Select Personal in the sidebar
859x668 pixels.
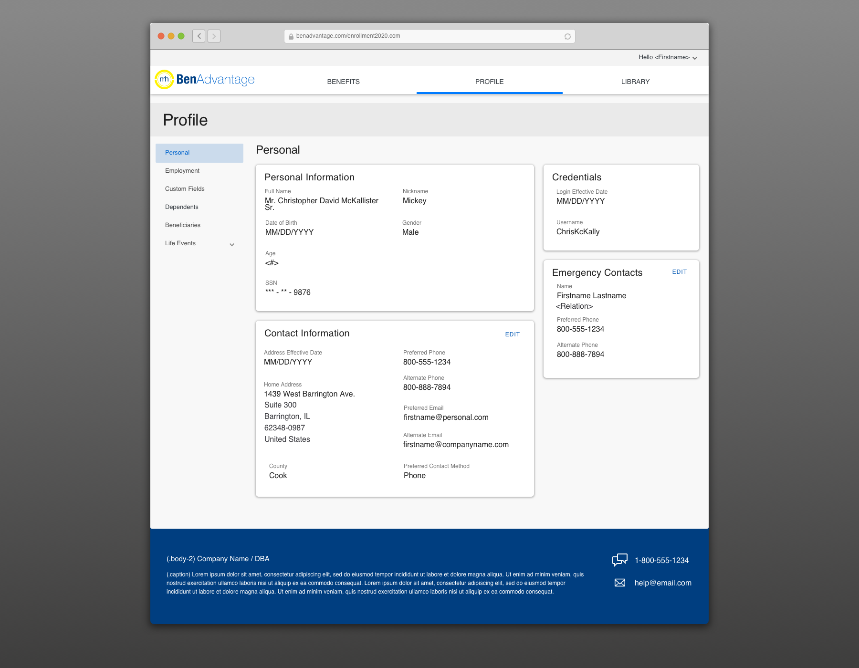pos(199,153)
